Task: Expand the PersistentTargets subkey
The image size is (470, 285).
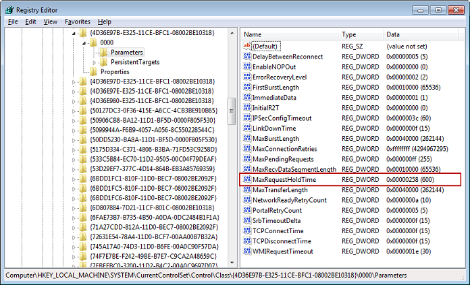Action: point(95,63)
